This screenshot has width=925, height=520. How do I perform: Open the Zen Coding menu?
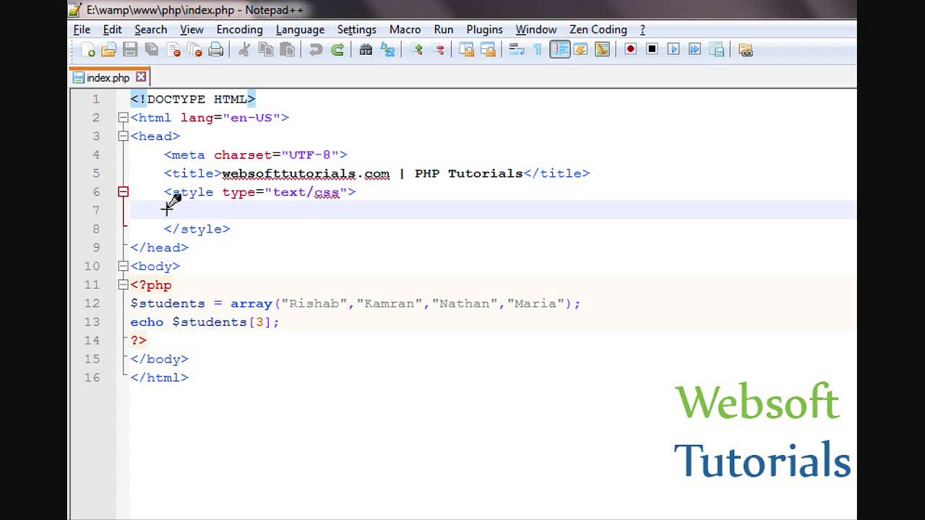point(598,30)
